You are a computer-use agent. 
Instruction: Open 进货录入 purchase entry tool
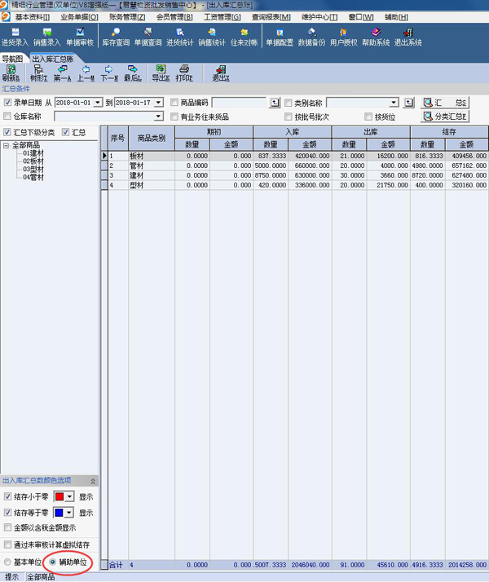click(14, 36)
